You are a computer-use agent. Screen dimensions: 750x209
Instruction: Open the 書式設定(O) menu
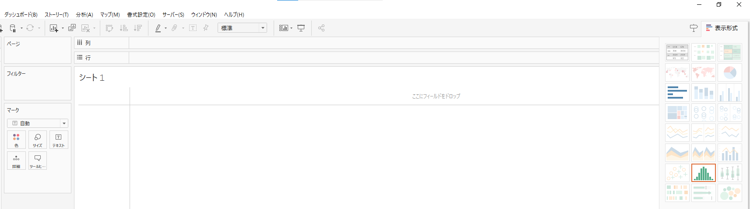point(141,14)
